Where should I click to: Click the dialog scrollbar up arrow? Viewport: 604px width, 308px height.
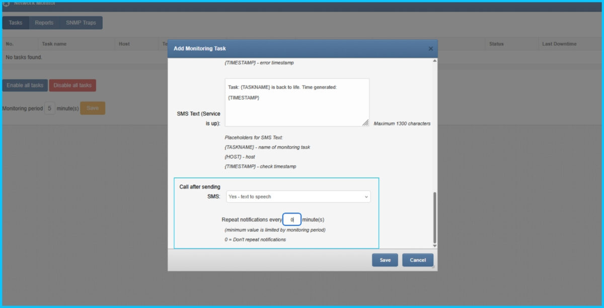(434, 61)
